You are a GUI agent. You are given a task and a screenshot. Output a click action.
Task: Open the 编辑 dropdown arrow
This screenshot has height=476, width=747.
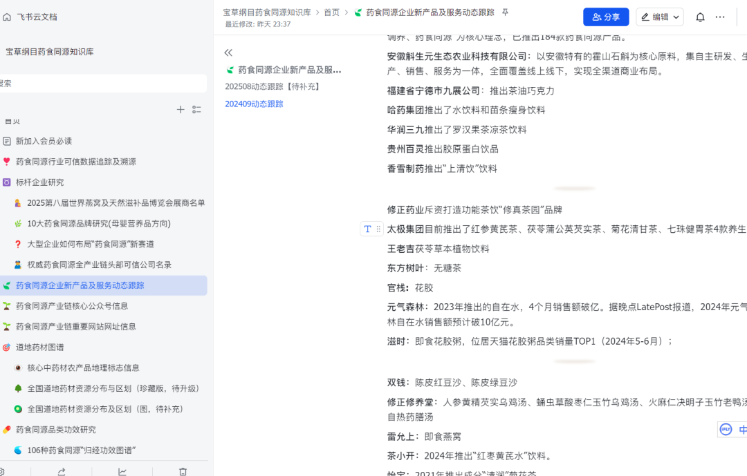677,17
